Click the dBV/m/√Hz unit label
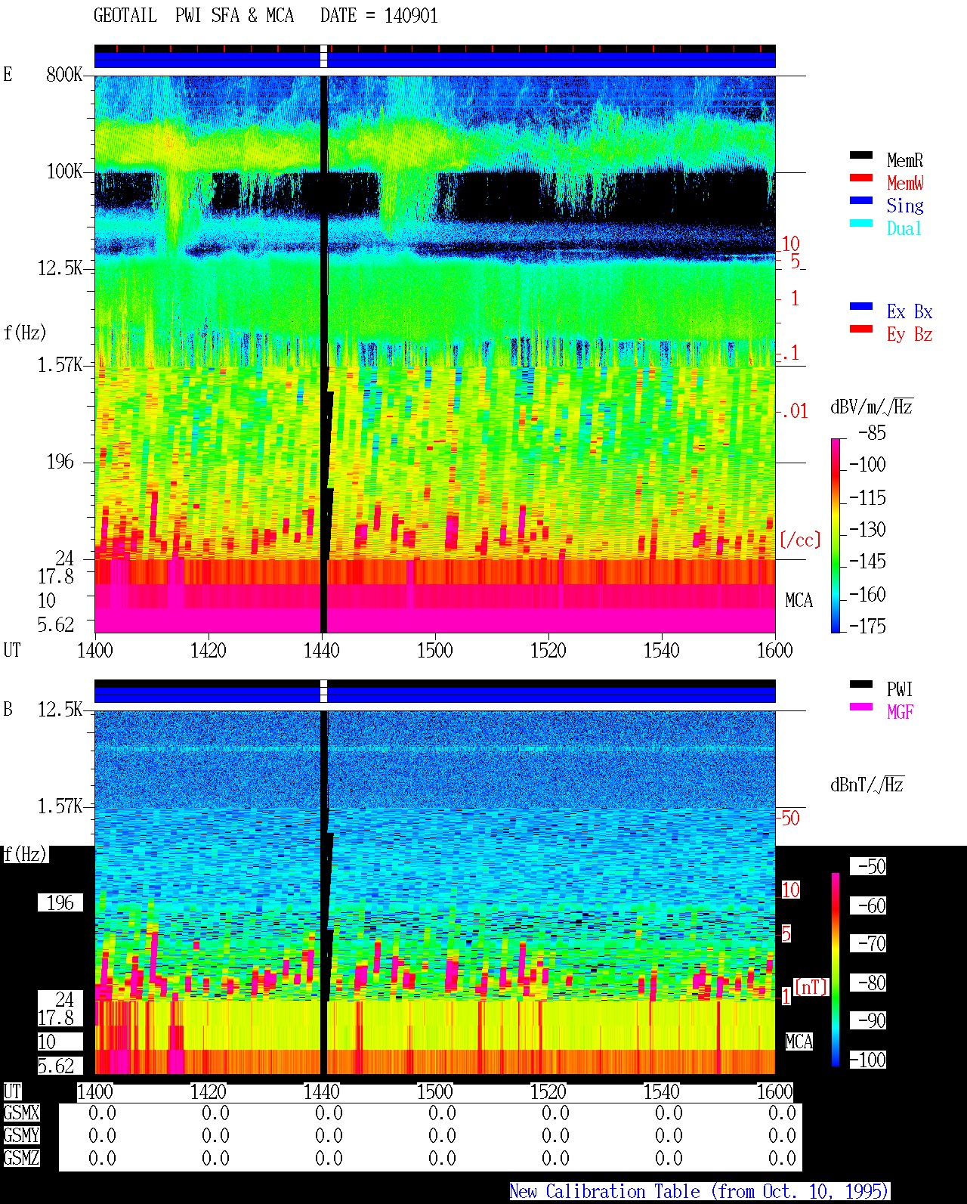The width and height of the screenshot is (967, 1204). 872,407
